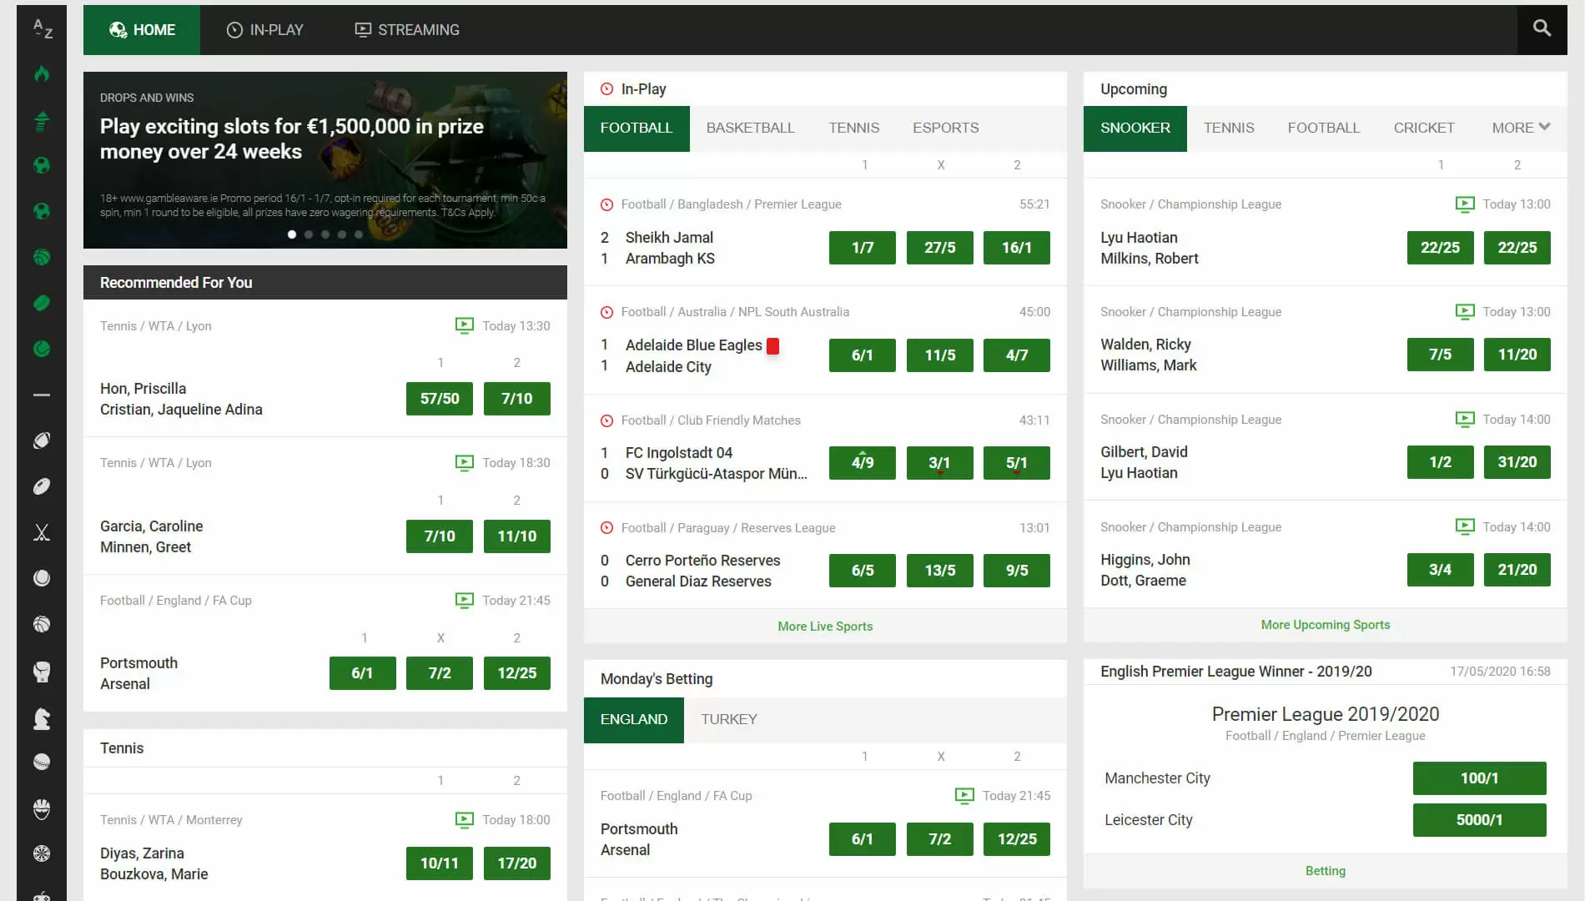Open the More Upcoming Sports link
Screen dimensions: 1585x901
1325,625
